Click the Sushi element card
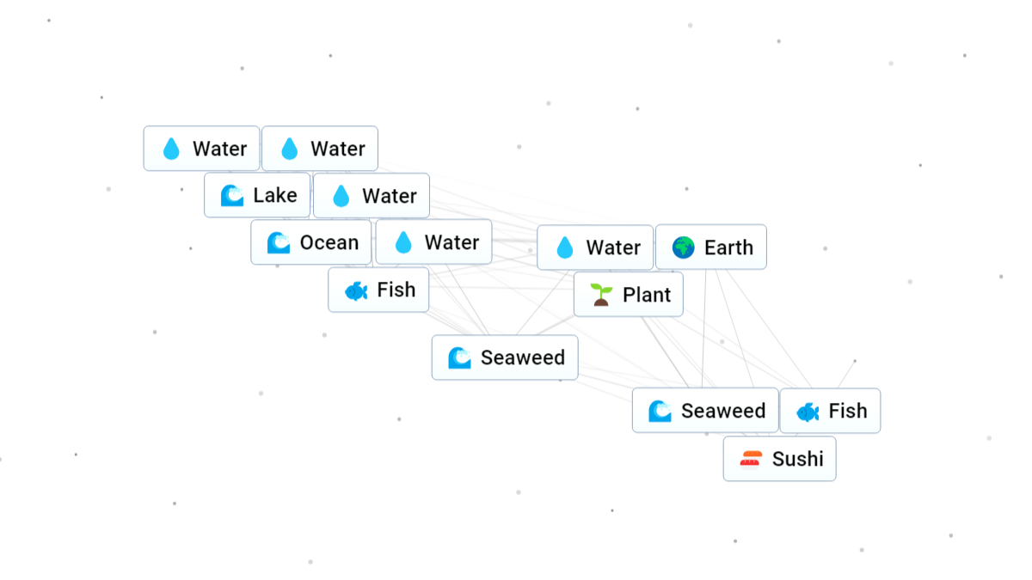 click(x=779, y=458)
